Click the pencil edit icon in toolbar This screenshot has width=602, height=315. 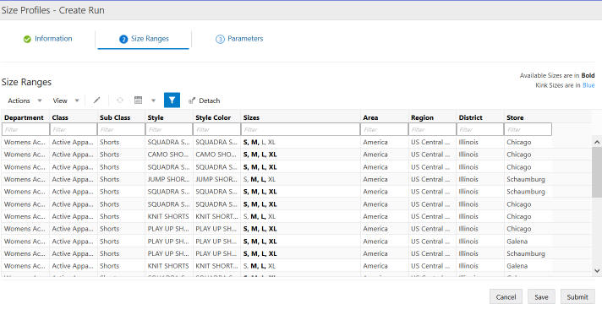click(96, 100)
